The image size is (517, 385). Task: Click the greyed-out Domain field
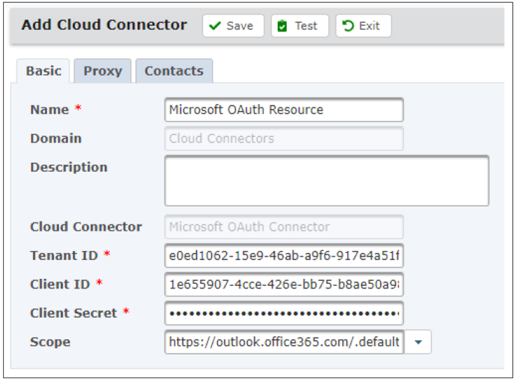coord(283,138)
